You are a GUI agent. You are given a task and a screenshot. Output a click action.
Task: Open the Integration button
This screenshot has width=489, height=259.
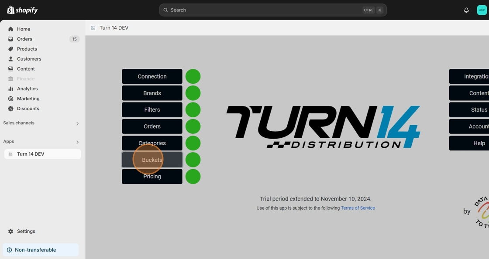469,76
